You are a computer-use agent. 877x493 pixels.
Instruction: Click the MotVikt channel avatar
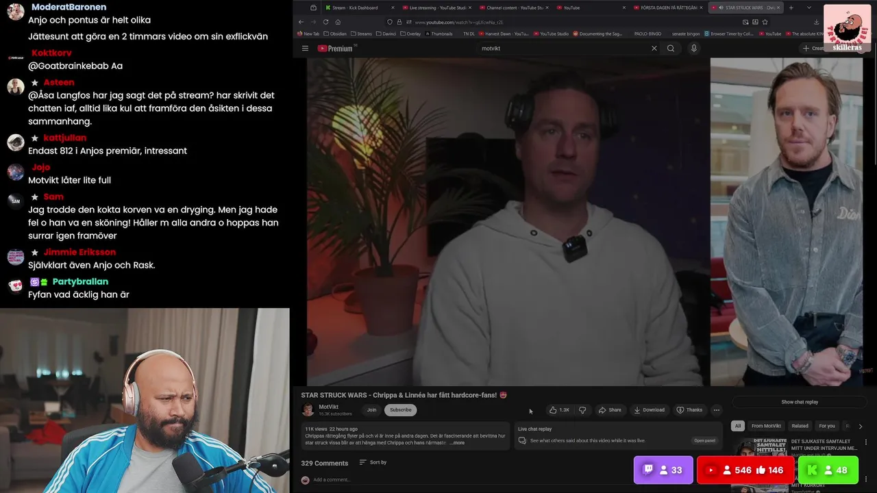coord(308,409)
